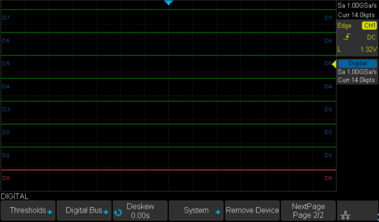Image resolution: width=379 pixels, height=222 pixels.
Task: Expand the Digital Bus options
Action: (84, 211)
